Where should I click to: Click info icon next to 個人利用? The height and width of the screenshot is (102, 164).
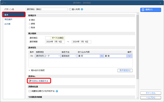[x=82, y=9]
